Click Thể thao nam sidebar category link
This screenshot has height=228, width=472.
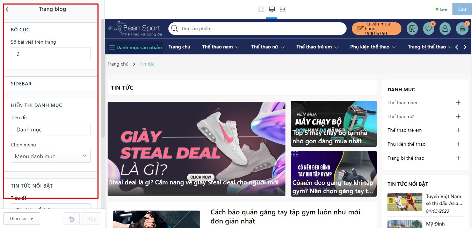click(402, 102)
